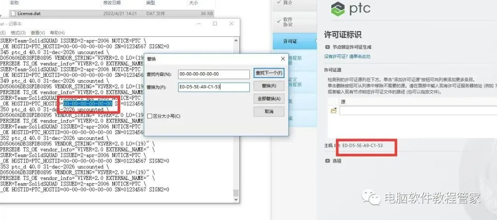Expand 节点锁定许可证生成 section

tap(328, 47)
